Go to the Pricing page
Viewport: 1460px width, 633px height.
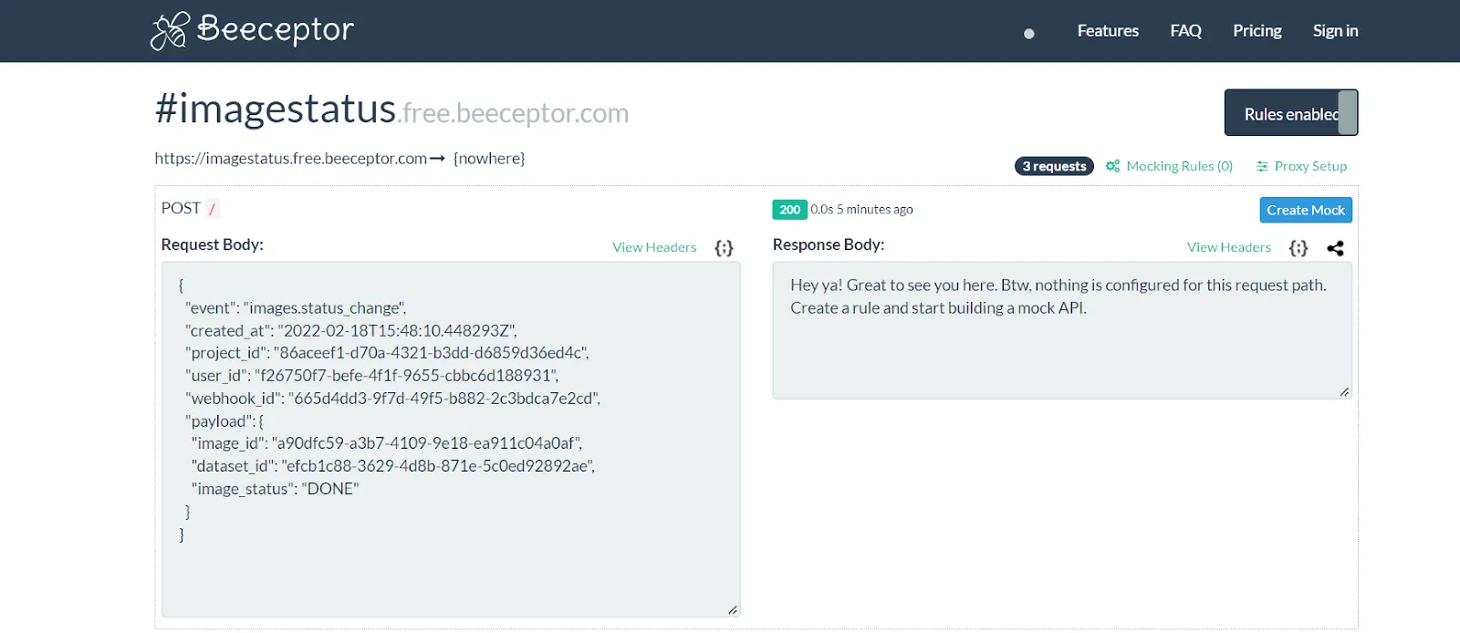click(1257, 31)
